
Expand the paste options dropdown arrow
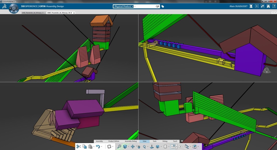tap(94, 147)
